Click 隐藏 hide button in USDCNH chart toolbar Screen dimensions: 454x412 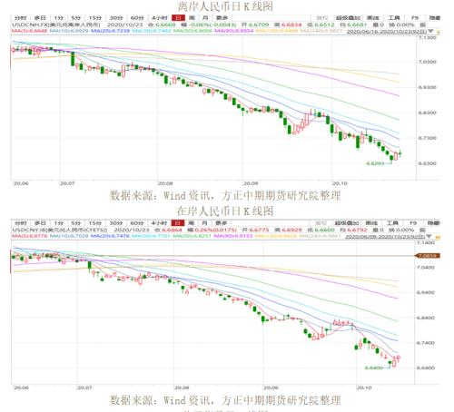(434, 18)
